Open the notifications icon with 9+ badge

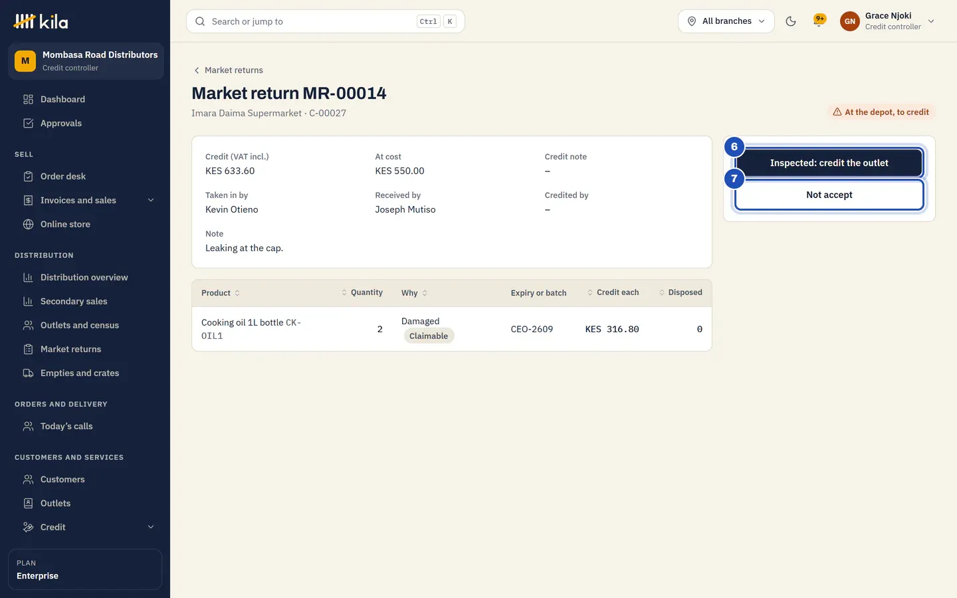(819, 21)
